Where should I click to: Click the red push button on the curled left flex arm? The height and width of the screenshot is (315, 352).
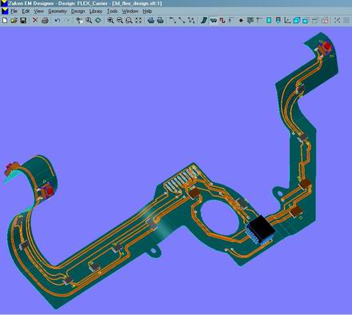pos(50,190)
